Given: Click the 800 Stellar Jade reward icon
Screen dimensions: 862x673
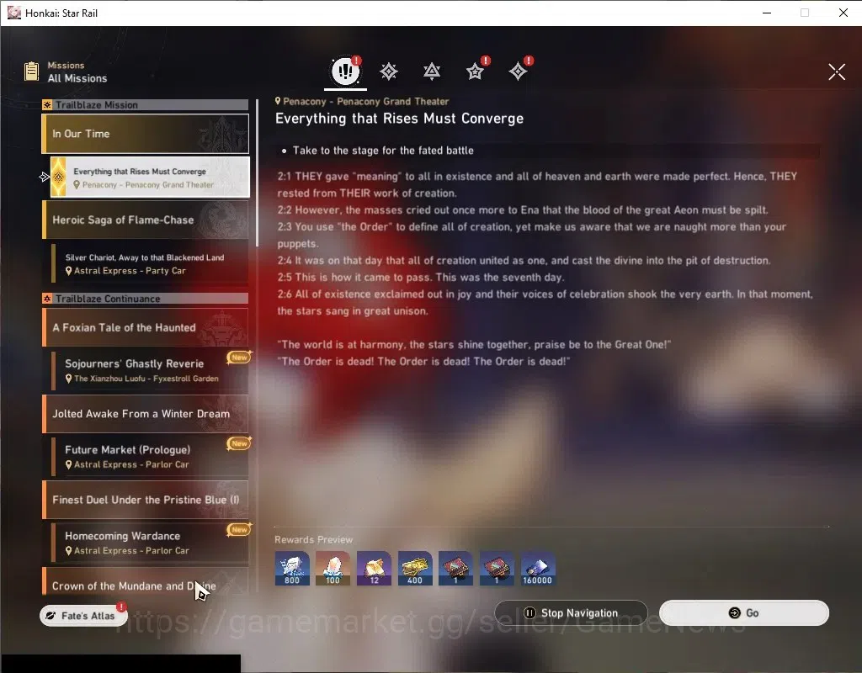Looking at the screenshot, I should [x=292, y=568].
